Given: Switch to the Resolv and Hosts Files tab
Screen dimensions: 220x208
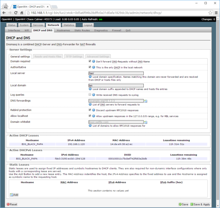Looking at the screenshot, I should pyautogui.click(x=48, y=57).
